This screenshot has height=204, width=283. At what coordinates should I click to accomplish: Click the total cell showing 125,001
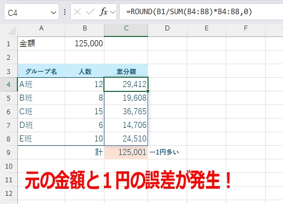coord(126,152)
